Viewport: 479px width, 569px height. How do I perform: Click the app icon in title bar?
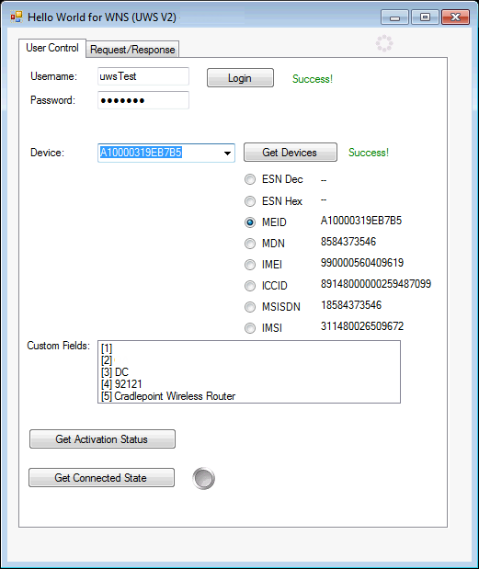17,17
